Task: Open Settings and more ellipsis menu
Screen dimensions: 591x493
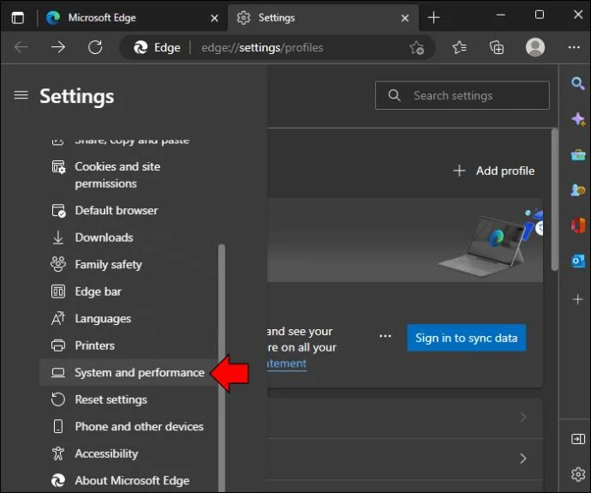Action: [x=574, y=47]
